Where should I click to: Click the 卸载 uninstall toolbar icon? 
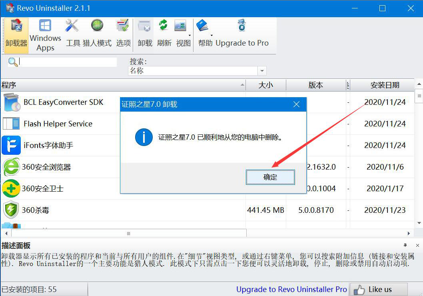click(145, 35)
